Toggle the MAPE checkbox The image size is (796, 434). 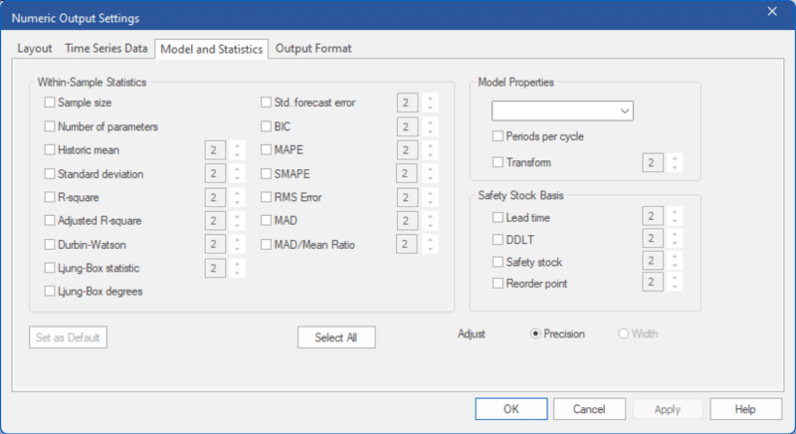tap(266, 149)
